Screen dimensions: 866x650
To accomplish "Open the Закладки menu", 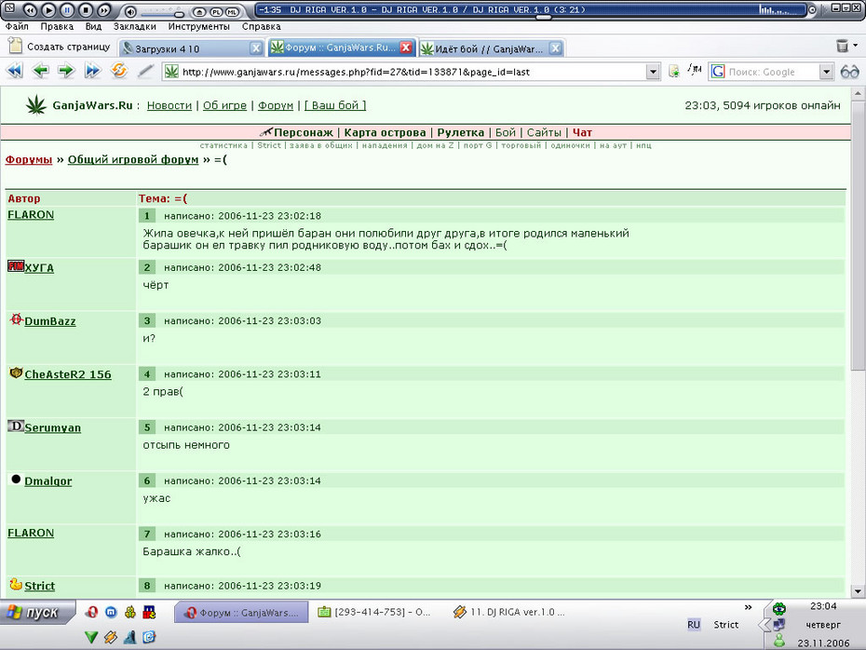I will click(135, 26).
